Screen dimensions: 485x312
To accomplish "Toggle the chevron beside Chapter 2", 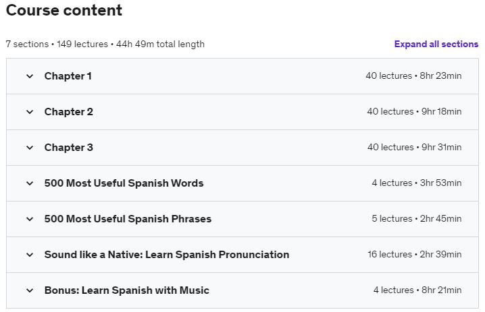I will 30,112.
